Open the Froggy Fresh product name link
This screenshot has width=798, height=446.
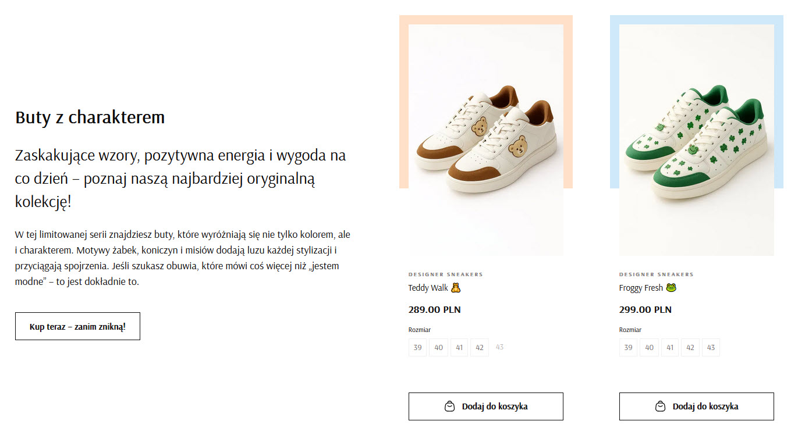click(641, 287)
